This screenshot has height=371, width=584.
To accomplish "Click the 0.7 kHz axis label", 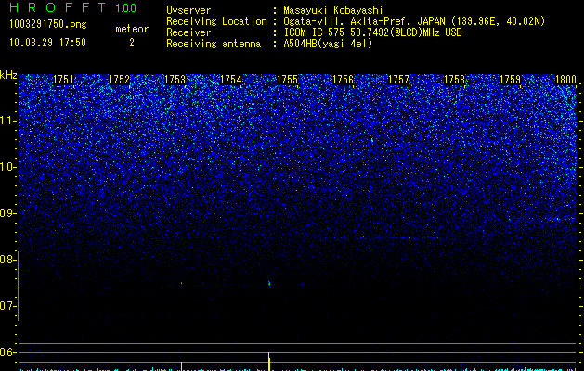I will click(x=6, y=306).
